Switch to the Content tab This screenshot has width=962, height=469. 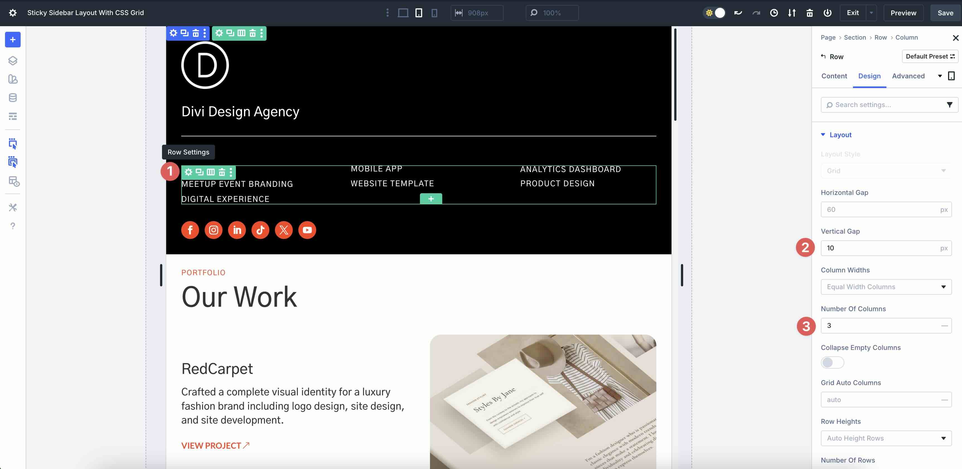[x=834, y=76]
